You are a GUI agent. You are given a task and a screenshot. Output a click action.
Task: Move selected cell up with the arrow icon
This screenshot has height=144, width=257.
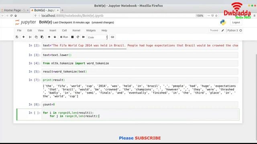point(49,37)
